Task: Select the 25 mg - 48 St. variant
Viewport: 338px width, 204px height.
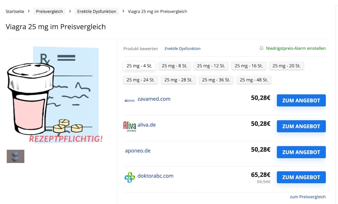Action: [254, 80]
